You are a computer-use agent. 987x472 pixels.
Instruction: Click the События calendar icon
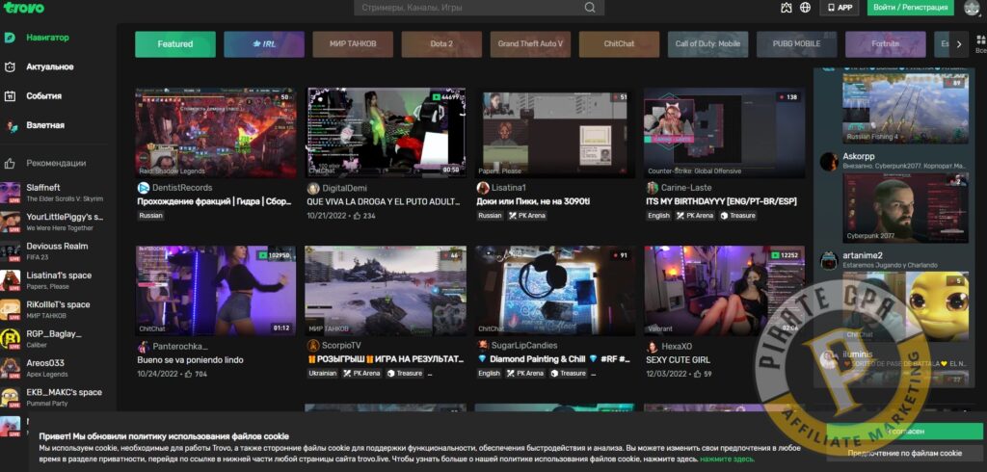tap(10, 96)
